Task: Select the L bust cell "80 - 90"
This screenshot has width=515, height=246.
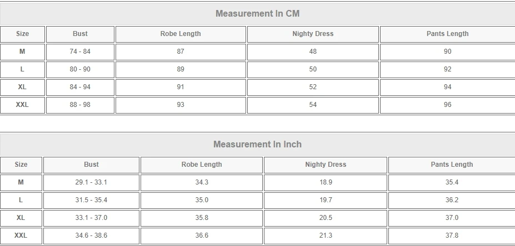Action: click(80, 69)
